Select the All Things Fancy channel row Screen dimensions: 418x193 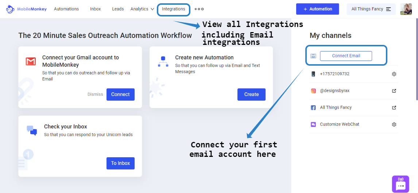point(353,108)
